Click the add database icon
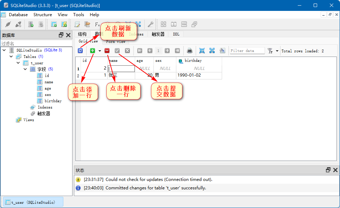This screenshot has height=208, width=340. 31,24
